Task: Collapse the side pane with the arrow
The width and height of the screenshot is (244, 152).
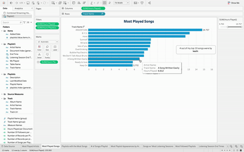Action: click(32, 9)
